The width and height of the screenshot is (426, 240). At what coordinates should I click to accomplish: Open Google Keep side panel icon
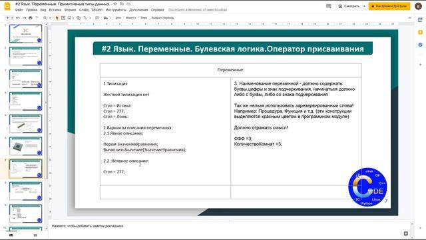(420, 33)
